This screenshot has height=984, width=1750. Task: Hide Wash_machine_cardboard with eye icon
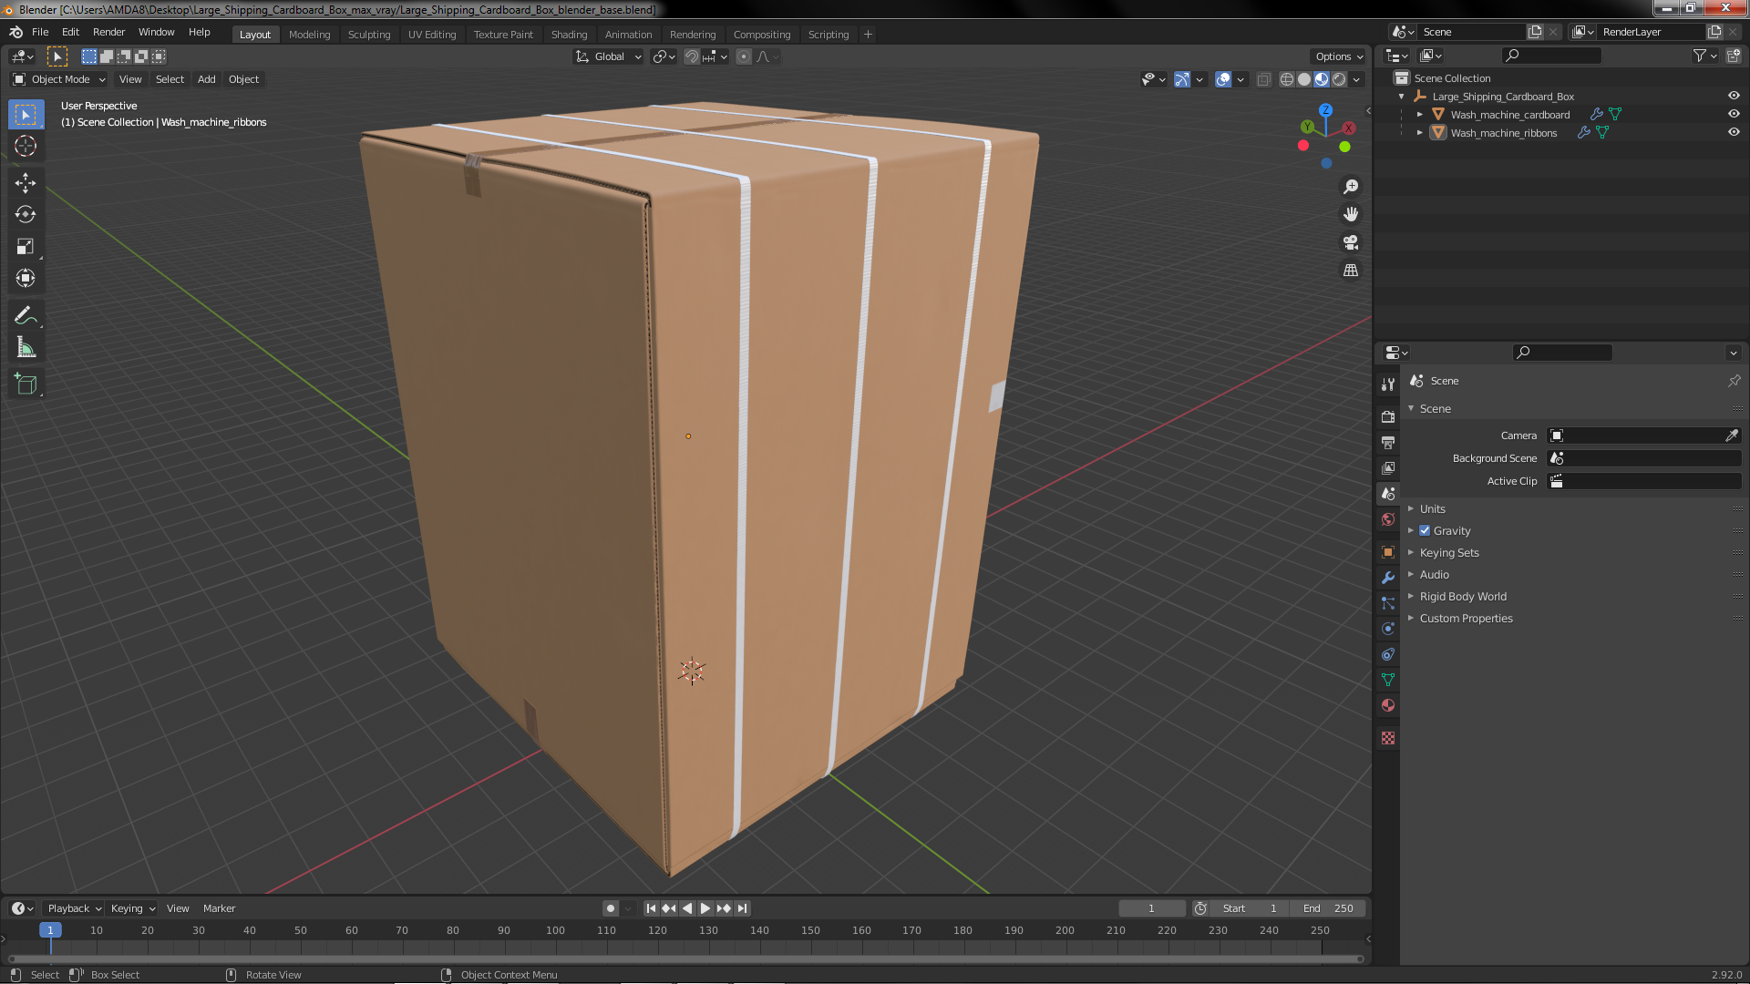click(x=1734, y=114)
